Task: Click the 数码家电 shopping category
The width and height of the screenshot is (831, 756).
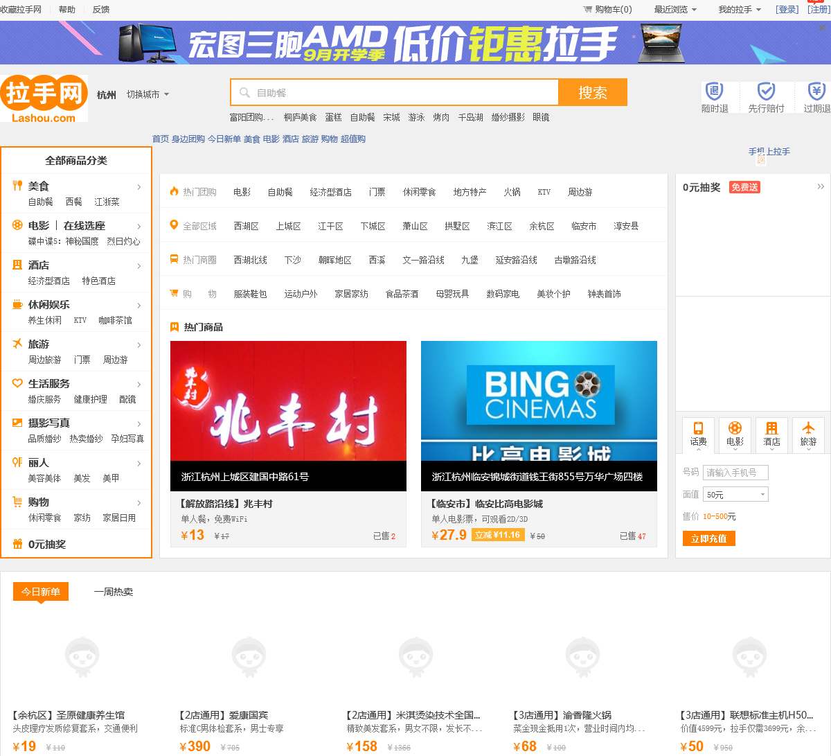Action: click(503, 294)
